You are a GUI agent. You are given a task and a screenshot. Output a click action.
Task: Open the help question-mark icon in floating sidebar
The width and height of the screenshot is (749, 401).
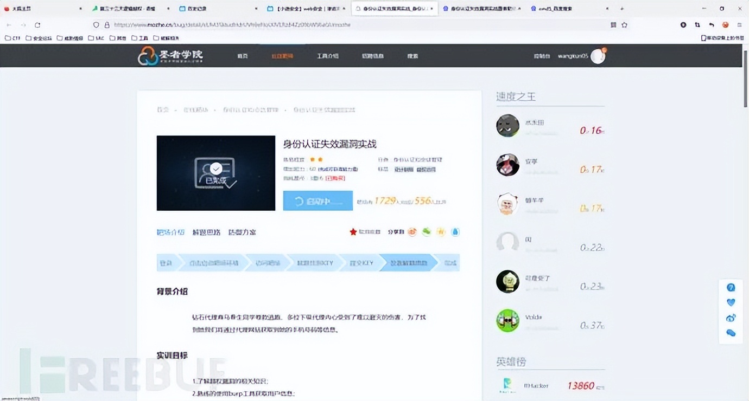click(x=731, y=287)
